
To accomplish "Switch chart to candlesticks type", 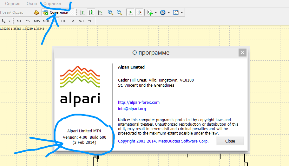I will [91, 13].
